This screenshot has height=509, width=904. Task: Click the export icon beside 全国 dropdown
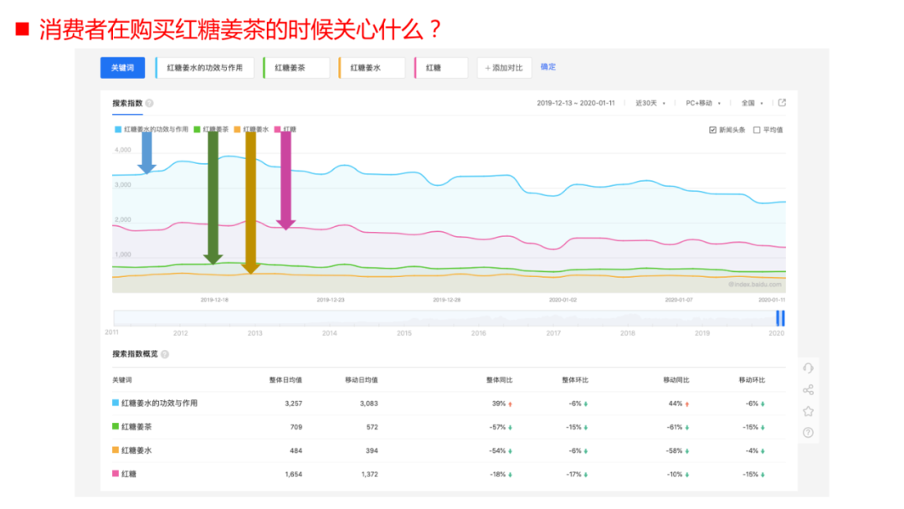[x=782, y=103]
